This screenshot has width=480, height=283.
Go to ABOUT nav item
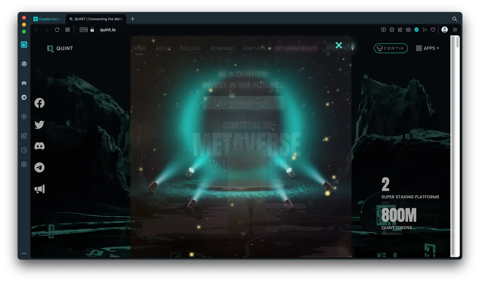pos(163,48)
